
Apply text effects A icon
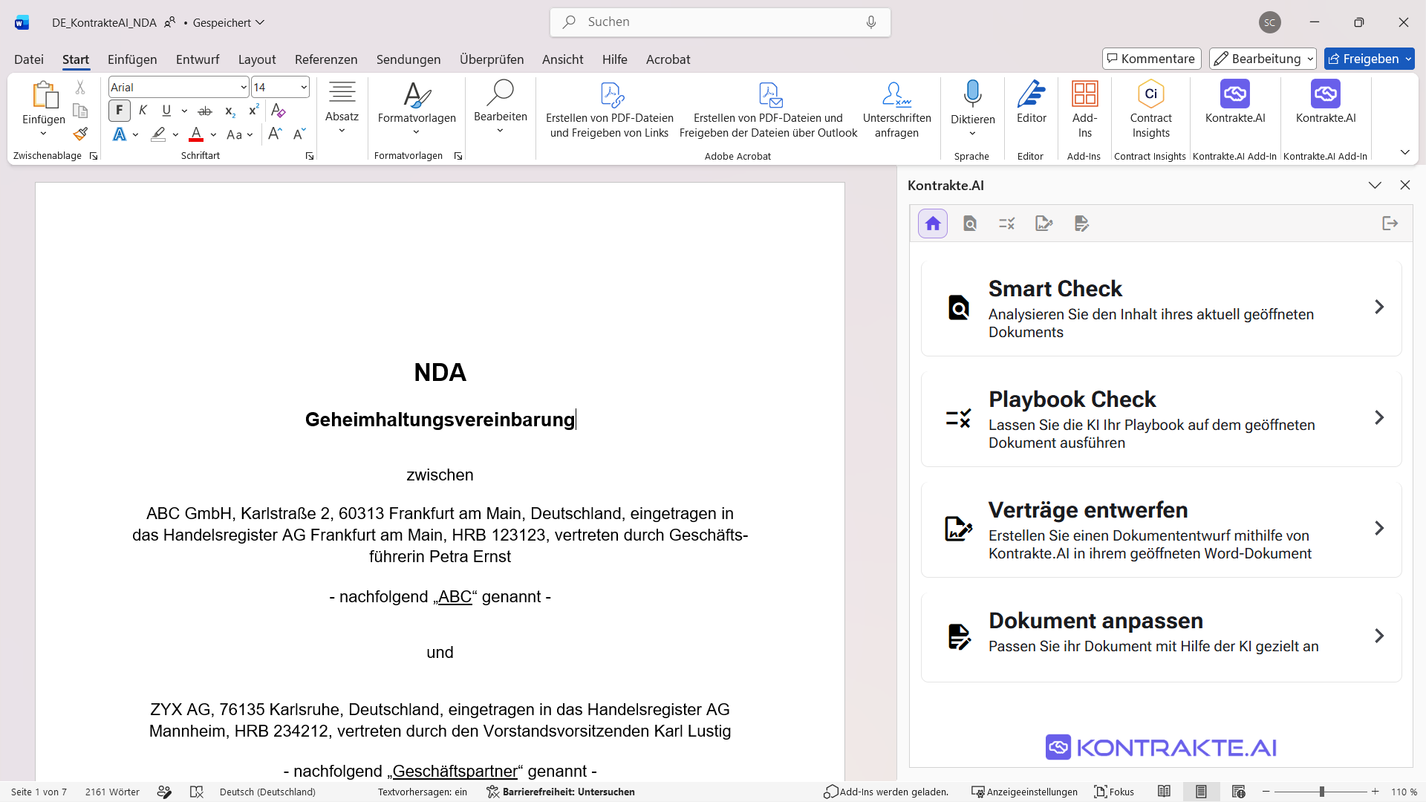click(120, 134)
